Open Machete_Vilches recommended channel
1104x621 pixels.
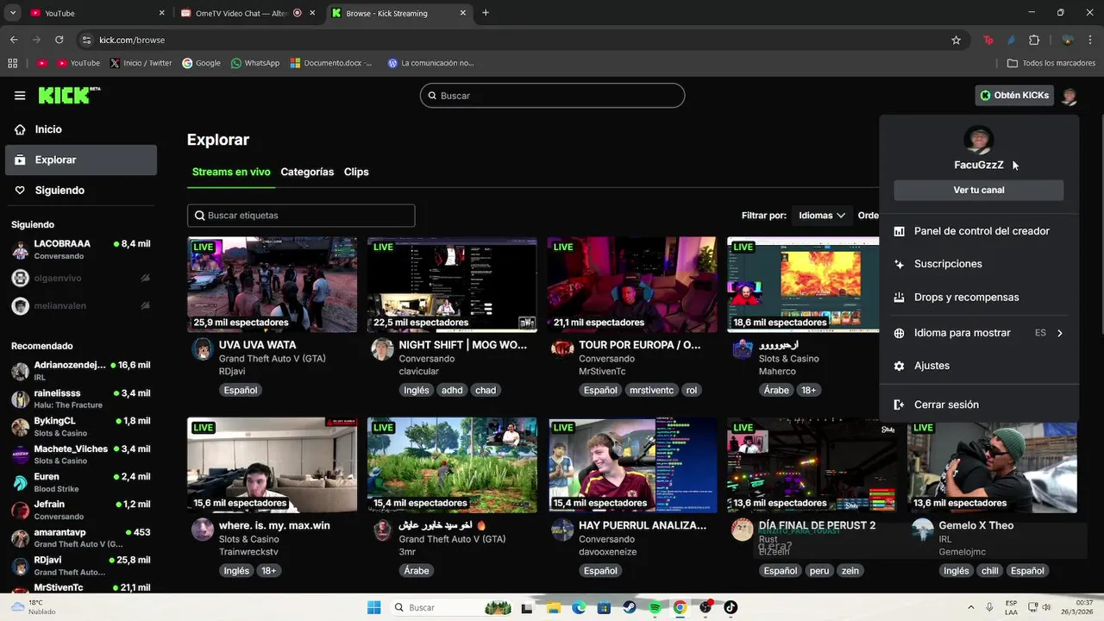pos(81,455)
